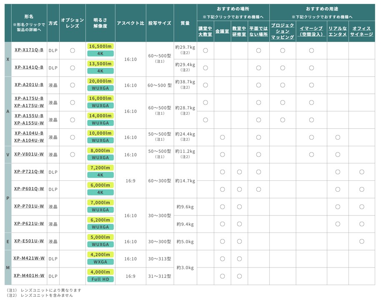The image size is (381, 300).
Task: Open the XP-P601Q-W product details
Action: [x=29, y=189]
